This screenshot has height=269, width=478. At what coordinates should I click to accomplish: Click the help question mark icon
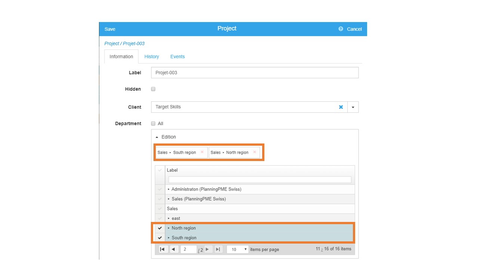(x=341, y=29)
